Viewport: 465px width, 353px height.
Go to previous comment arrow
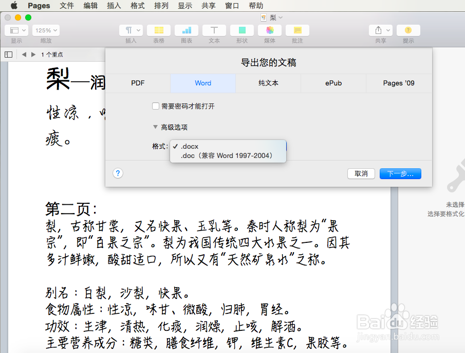[24, 55]
